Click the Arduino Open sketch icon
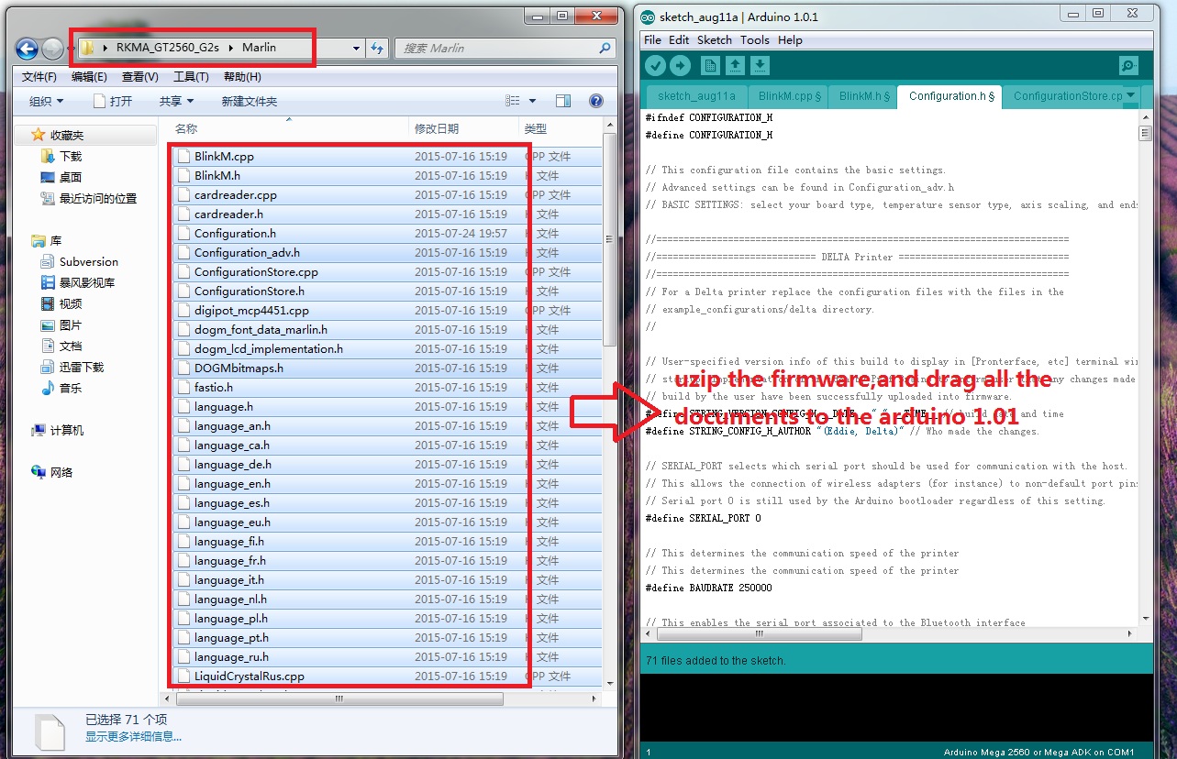Viewport: 1177px width, 759px height. [735, 65]
